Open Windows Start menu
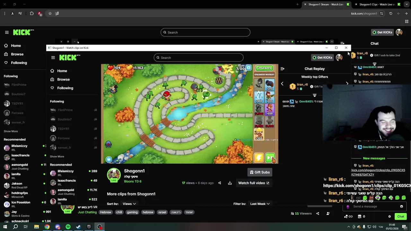 5,227
